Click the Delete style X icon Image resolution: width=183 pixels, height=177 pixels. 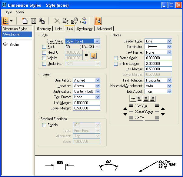click(x=57, y=21)
